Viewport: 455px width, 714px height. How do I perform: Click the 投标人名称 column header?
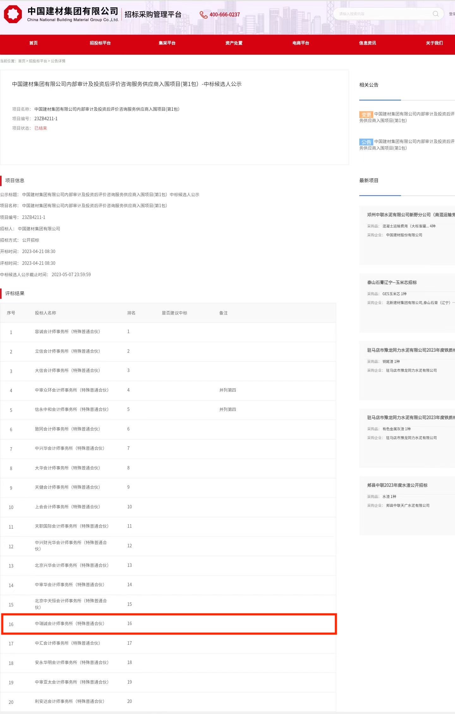coord(45,313)
